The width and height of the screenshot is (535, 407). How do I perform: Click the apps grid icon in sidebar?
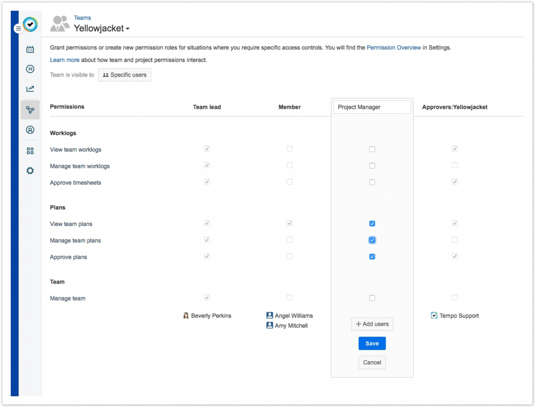coord(30,151)
